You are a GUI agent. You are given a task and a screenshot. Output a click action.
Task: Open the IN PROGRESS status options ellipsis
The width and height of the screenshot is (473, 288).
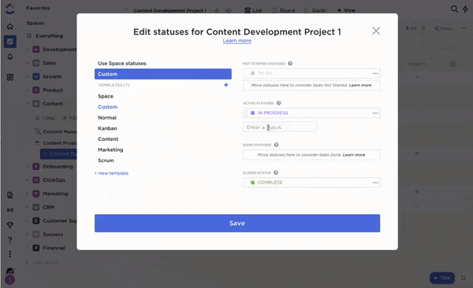[x=375, y=113]
